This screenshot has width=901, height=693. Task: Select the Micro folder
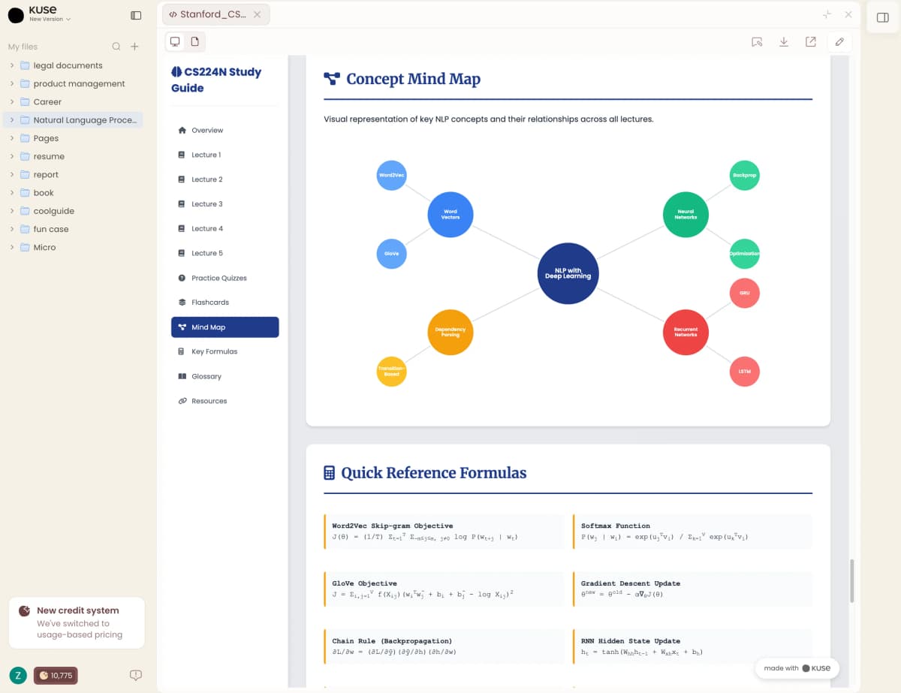tap(73, 247)
